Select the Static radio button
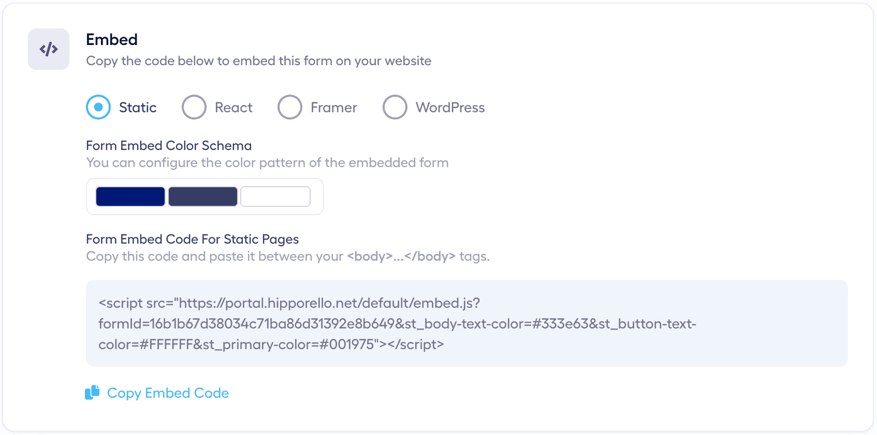The width and height of the screenshot is (877, 435). (x=98, y=107)
